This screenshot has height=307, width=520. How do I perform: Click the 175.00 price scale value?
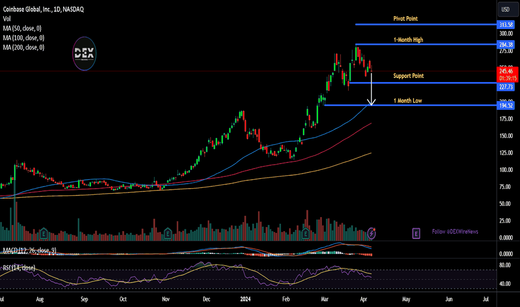[506, 119]
